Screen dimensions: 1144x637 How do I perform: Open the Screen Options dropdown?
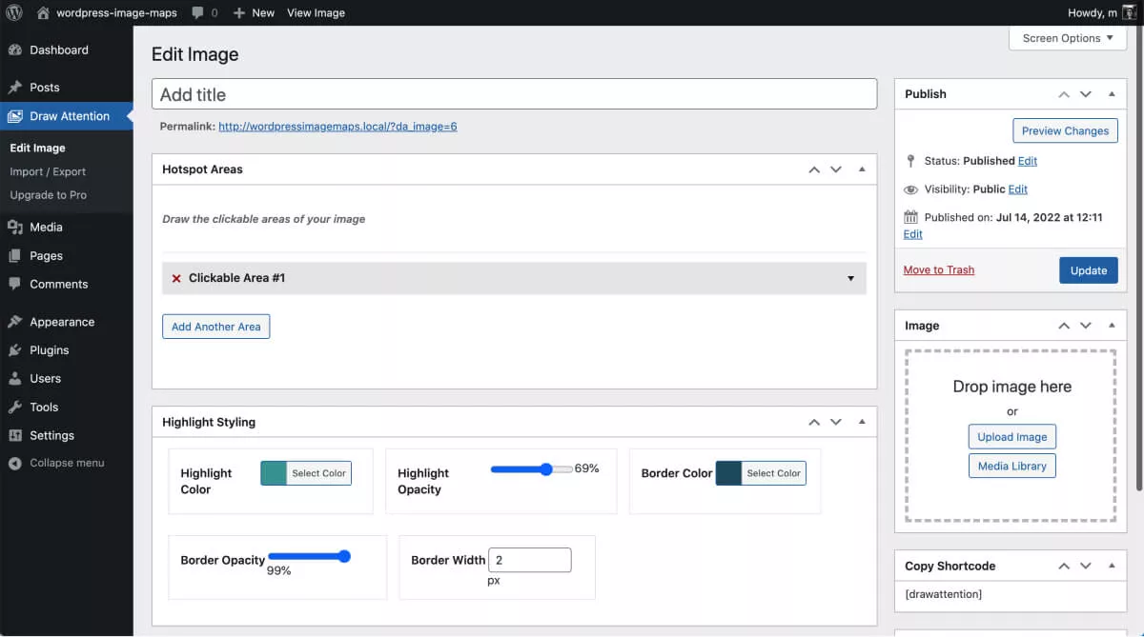1067,38
